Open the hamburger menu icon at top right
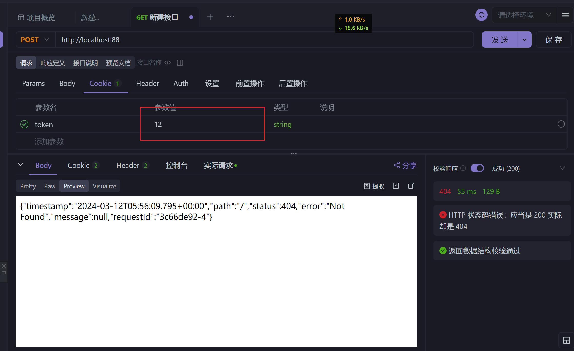Viewport: 574px width, 351px height. pyautogui.click(x=565, y=15)
